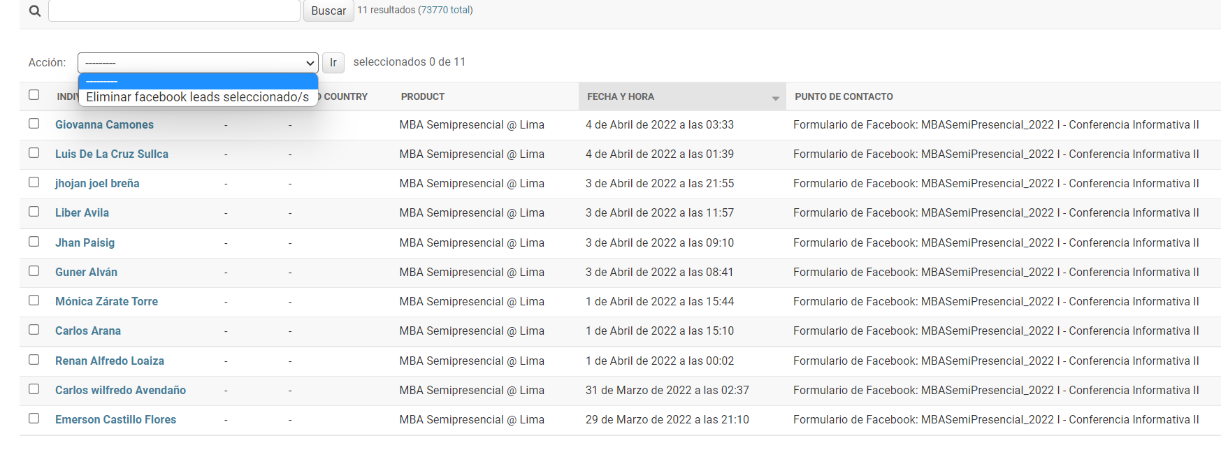Viewport: 1221px width, 450px height.
Task: Click the Buscar button
Action: point(328,10)
